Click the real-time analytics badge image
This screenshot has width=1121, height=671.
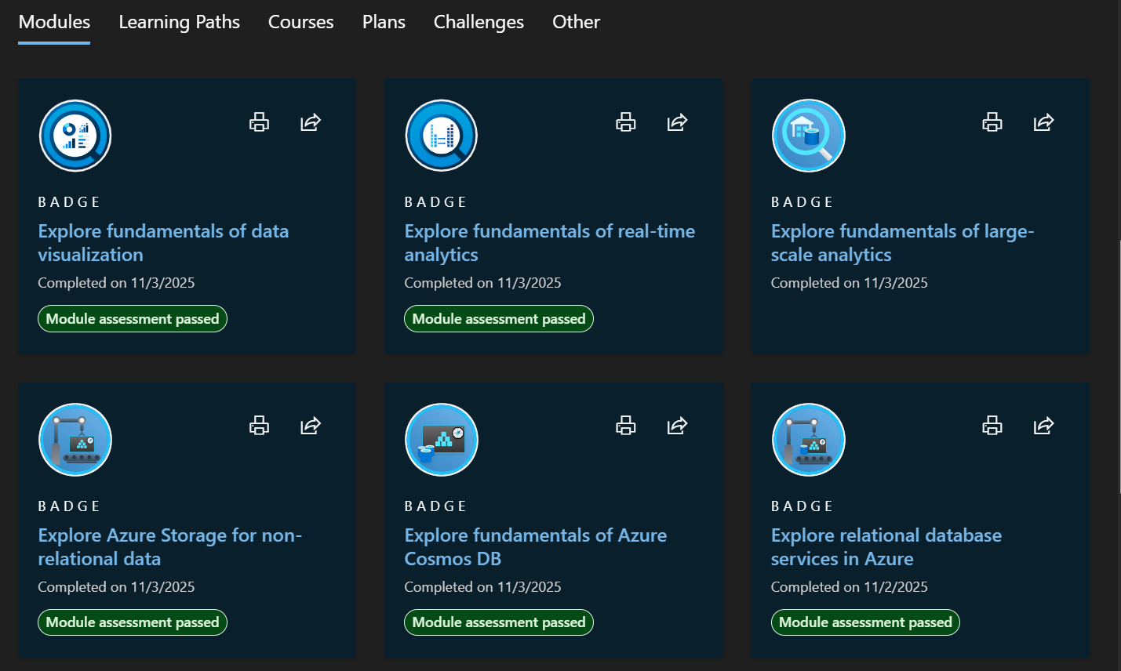point(442,136)
